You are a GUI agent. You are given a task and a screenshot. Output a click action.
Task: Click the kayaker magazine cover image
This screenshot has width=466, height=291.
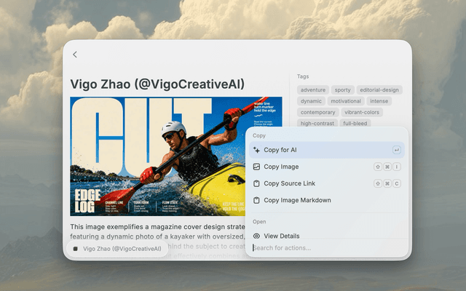(x=176, y=156)
